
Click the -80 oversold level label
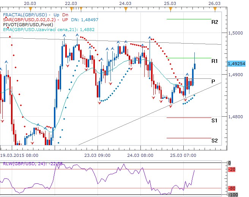point(232,188)
